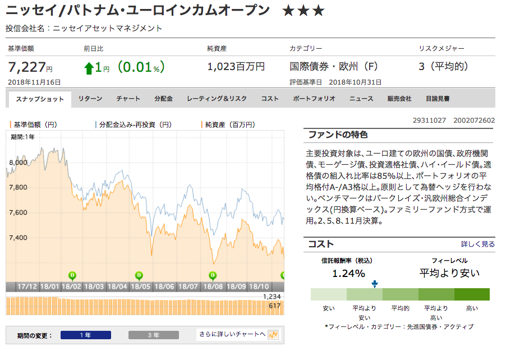This screenshot has height=351, width=506.
Task: Click the 7,227円 price value
Action: click(x=30, y=67)
